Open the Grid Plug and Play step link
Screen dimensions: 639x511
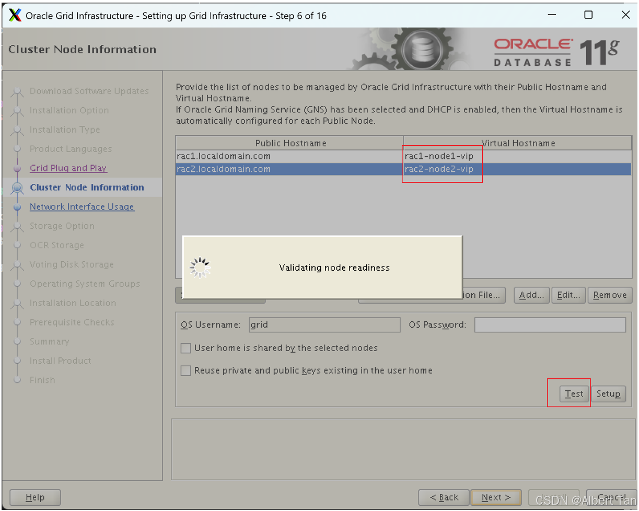click(68, 168)
